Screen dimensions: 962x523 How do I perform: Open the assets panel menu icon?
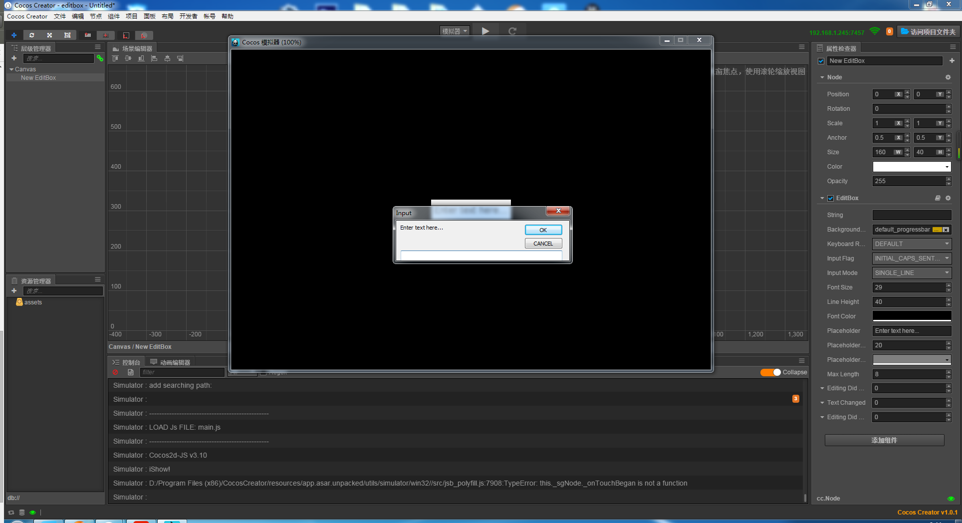coord(98,279)
